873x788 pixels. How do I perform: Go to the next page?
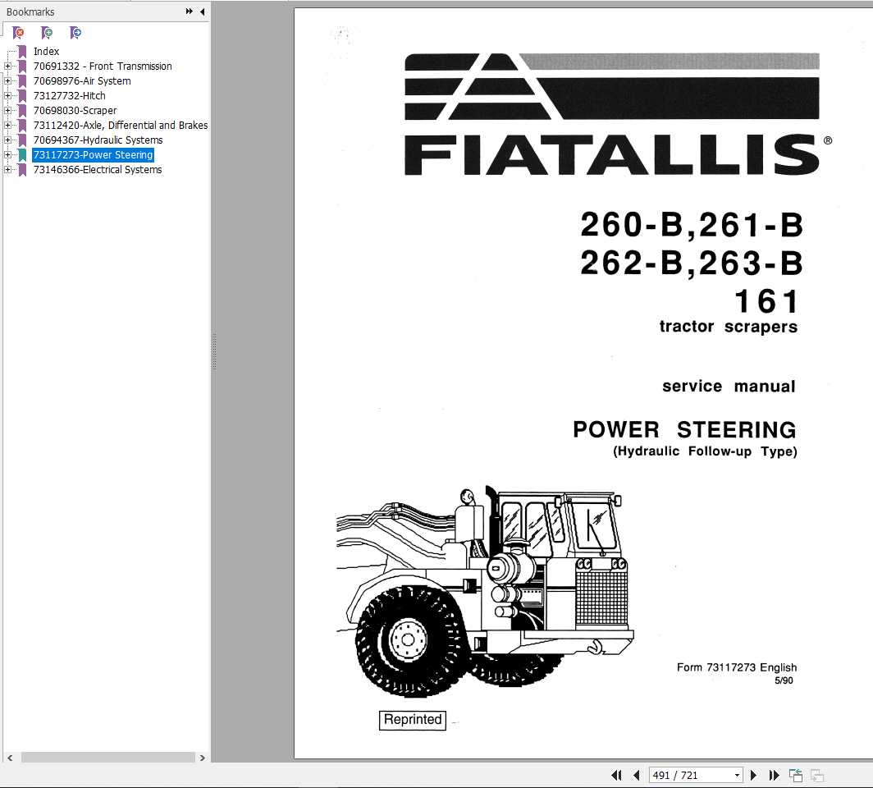[753, 775]
